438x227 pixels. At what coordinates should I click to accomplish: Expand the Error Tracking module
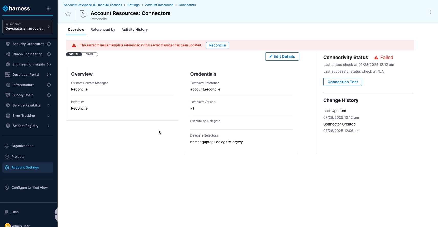pyautogui.click(x=49, y=116)
